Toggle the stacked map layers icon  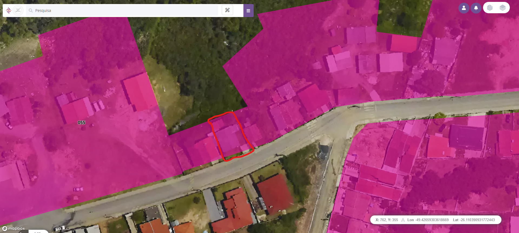point(503,8)
